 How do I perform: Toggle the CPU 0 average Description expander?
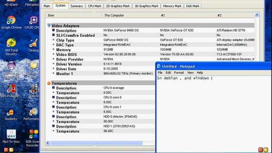click(x=54, y=88)
